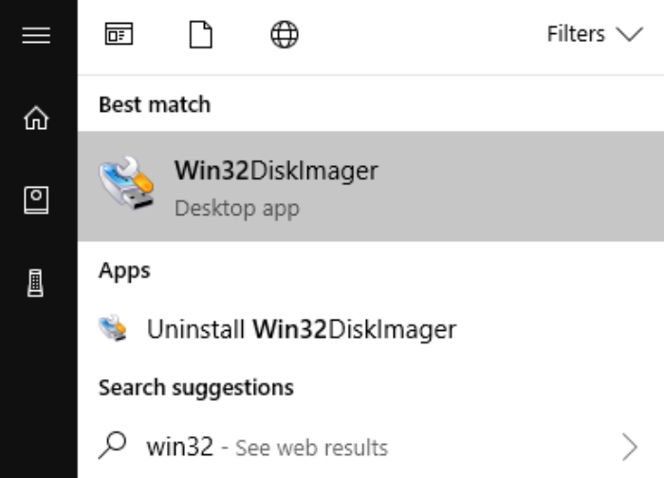Select Uninstall Win32DiskImager app entry

pyautogui.click(x=301, y=329)
